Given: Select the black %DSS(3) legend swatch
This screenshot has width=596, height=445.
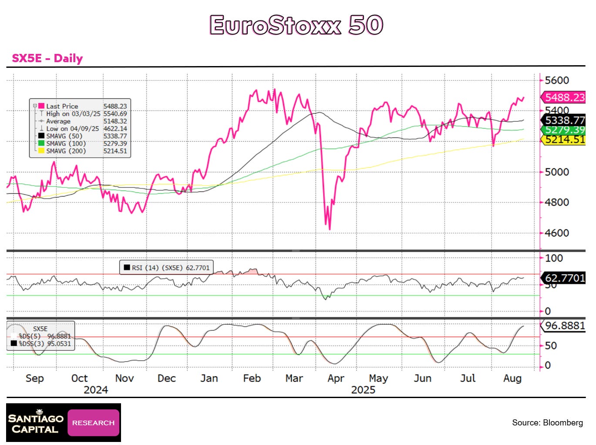Looking at the screenshot, I should point(14,343).
